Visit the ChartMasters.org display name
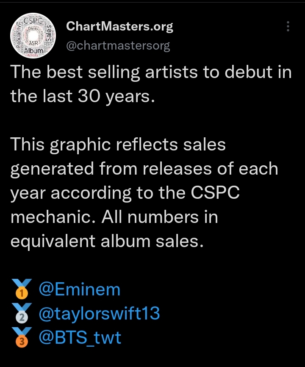The width and height of the screenshot is (305, 367). click(119, 26)
